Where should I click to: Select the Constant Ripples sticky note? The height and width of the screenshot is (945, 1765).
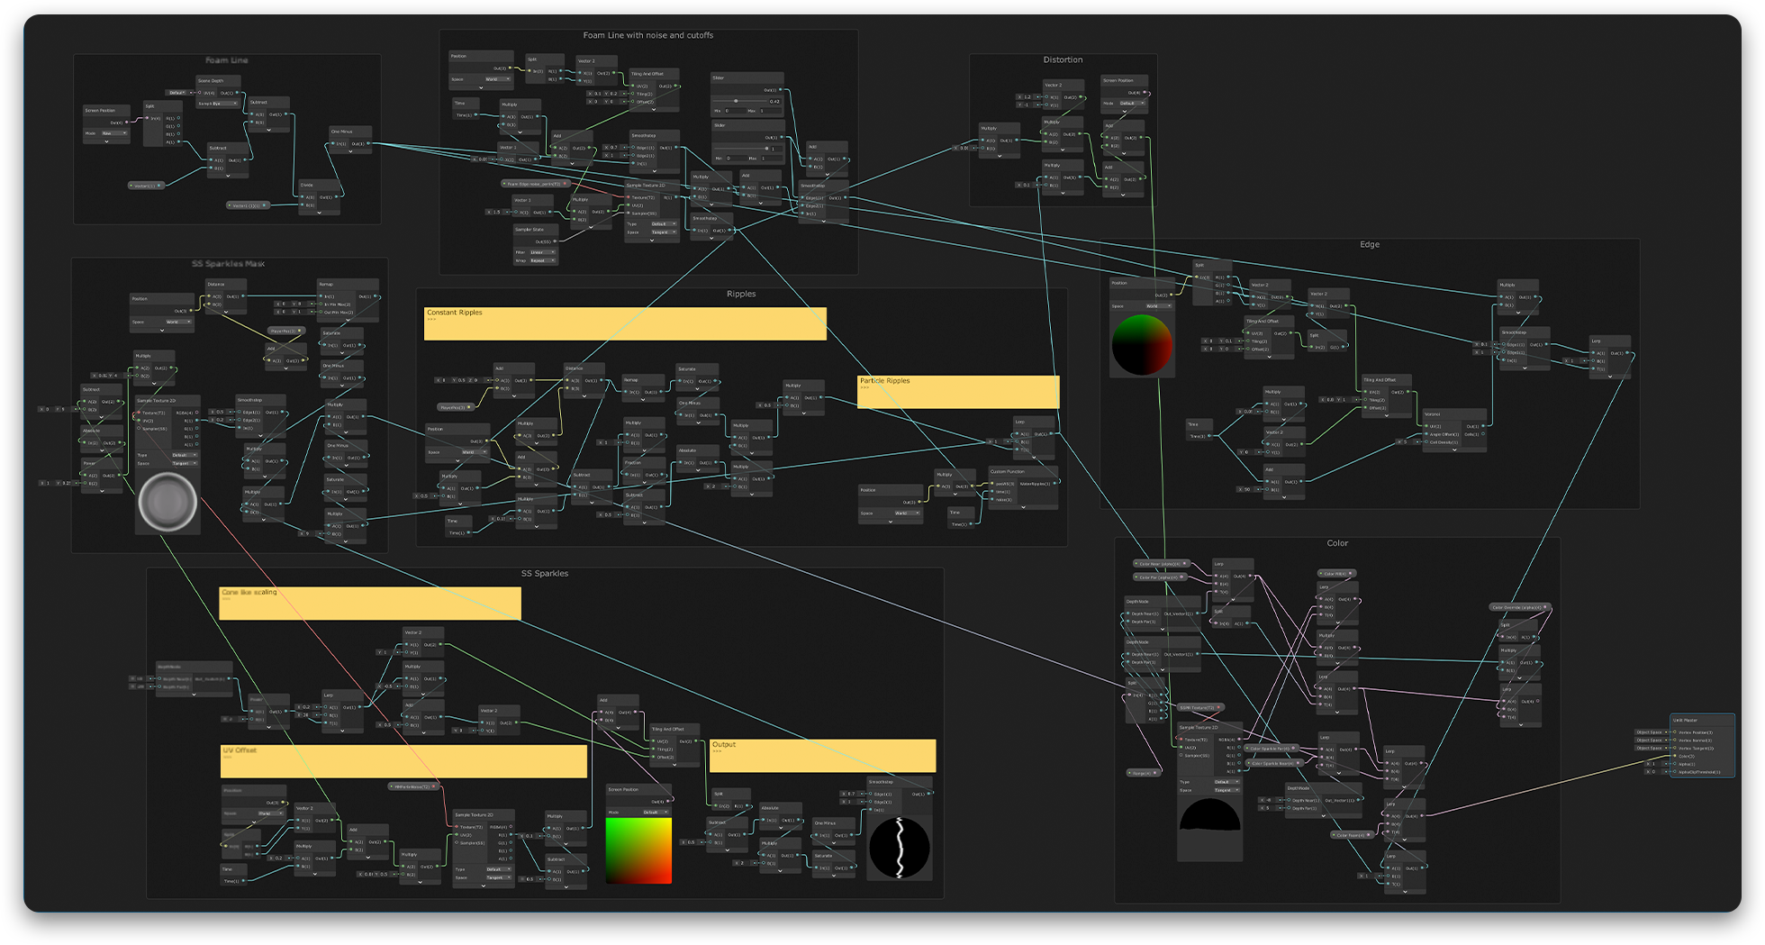tap(625, 323)
